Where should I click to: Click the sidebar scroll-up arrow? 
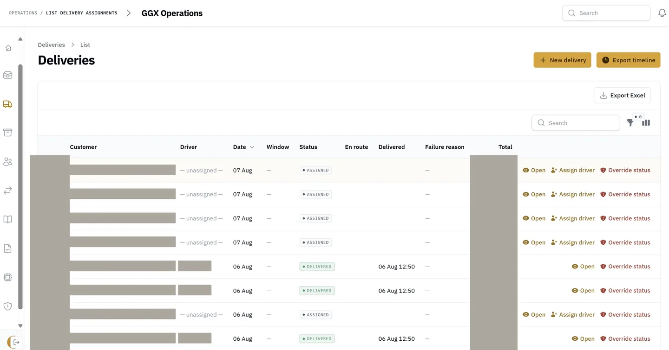click(20, 39)
